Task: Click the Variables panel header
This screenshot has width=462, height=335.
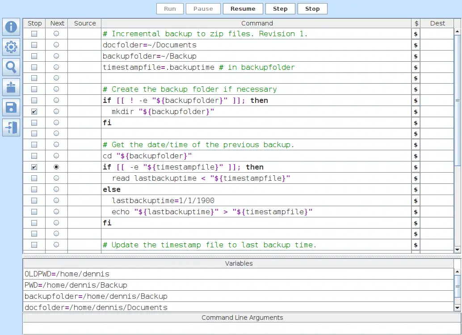Action: tap(239, 263)
